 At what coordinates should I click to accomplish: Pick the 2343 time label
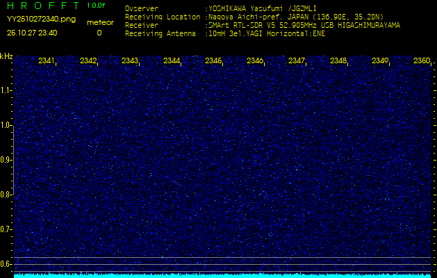[x=130, y=61]
